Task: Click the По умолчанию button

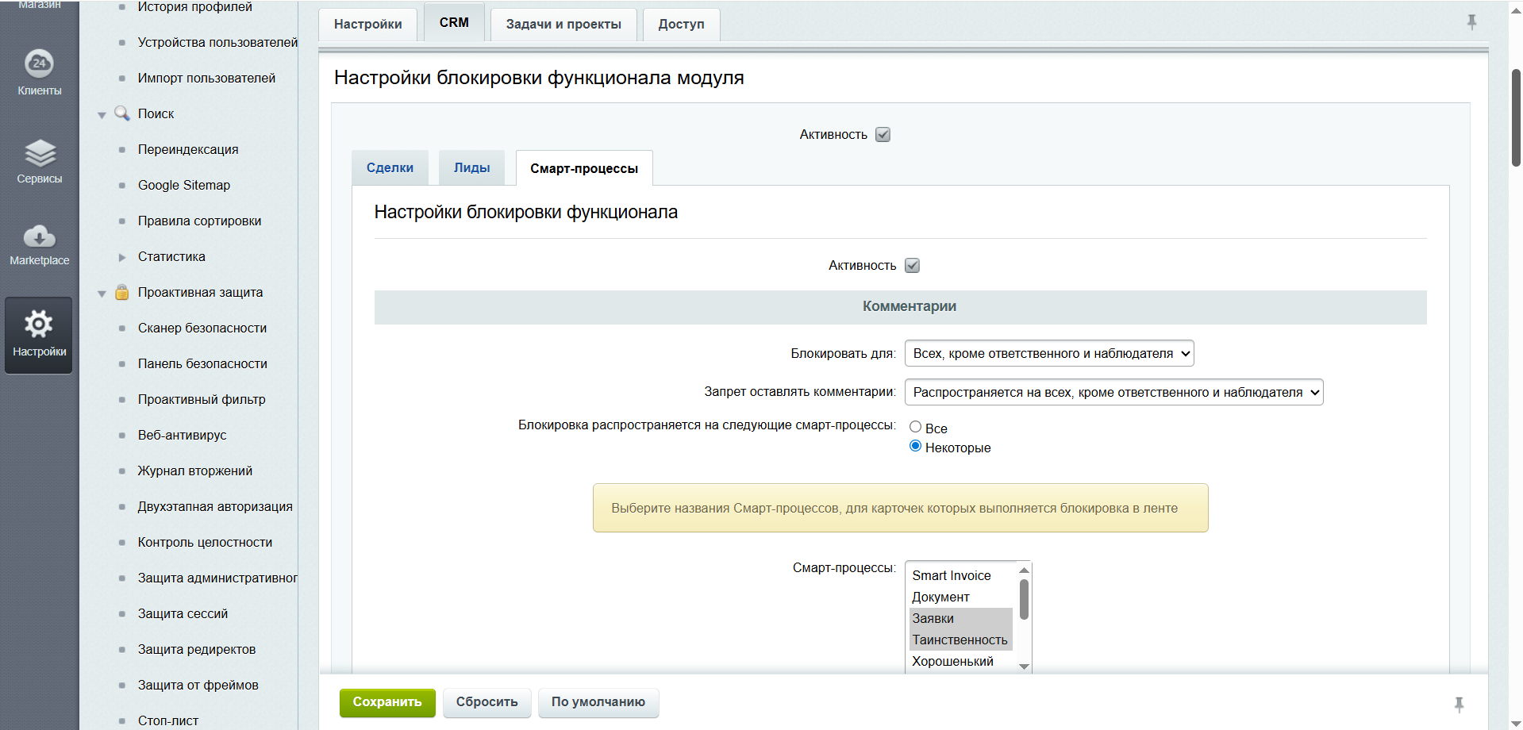Action: (x=598, y=702)
